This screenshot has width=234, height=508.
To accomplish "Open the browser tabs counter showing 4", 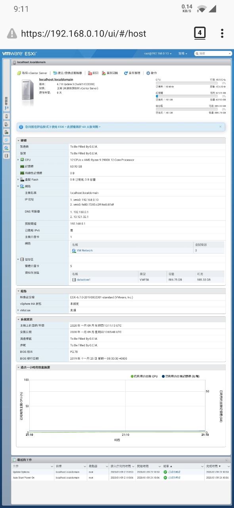I will pos(200,33).
